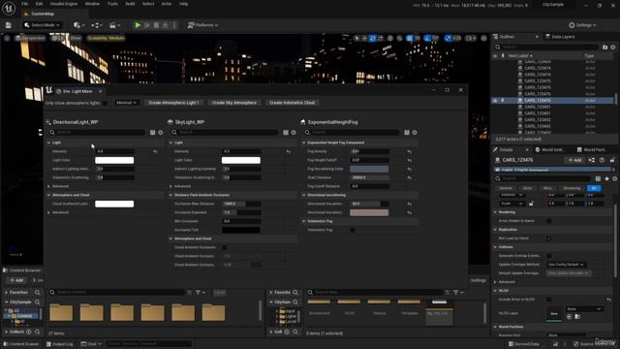Click the stop simulation icon in toolbar
Viewport: 620px width, 349px height.
point(157,25)
